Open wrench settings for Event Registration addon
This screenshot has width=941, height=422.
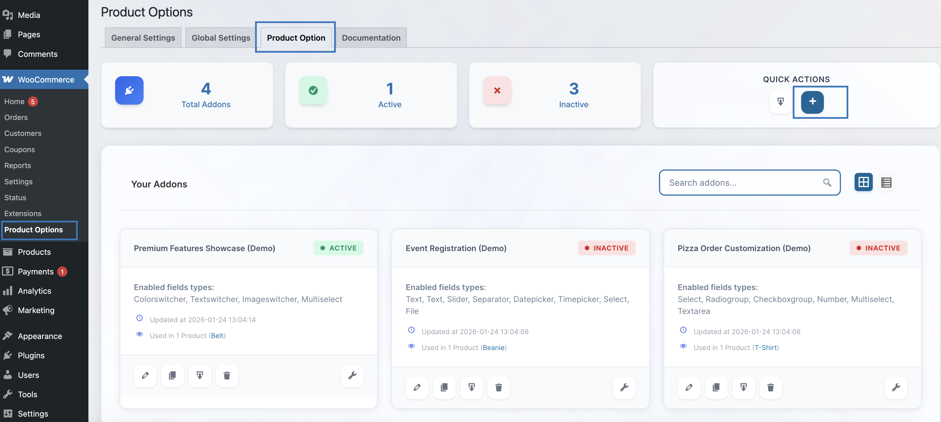click(624, 387)
